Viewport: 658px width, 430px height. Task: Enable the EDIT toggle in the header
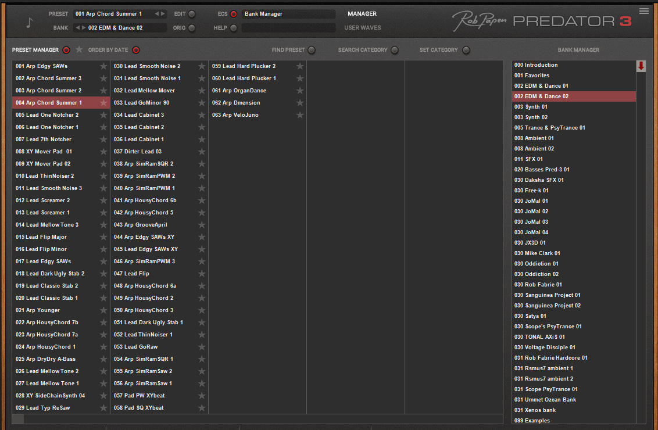click(192, 14)
